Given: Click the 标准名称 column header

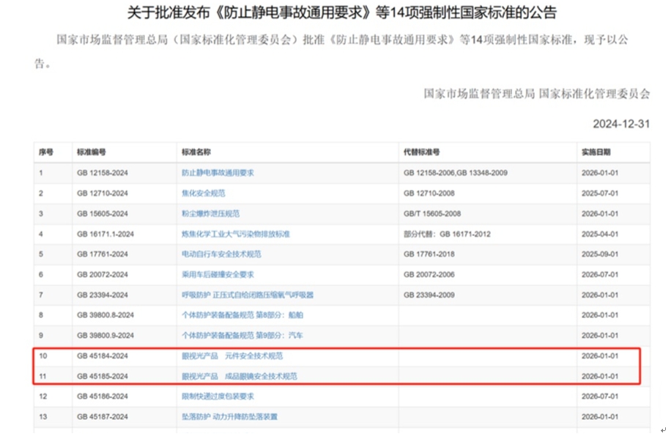Looking at the screenshot, I should [x=196, y=152].
